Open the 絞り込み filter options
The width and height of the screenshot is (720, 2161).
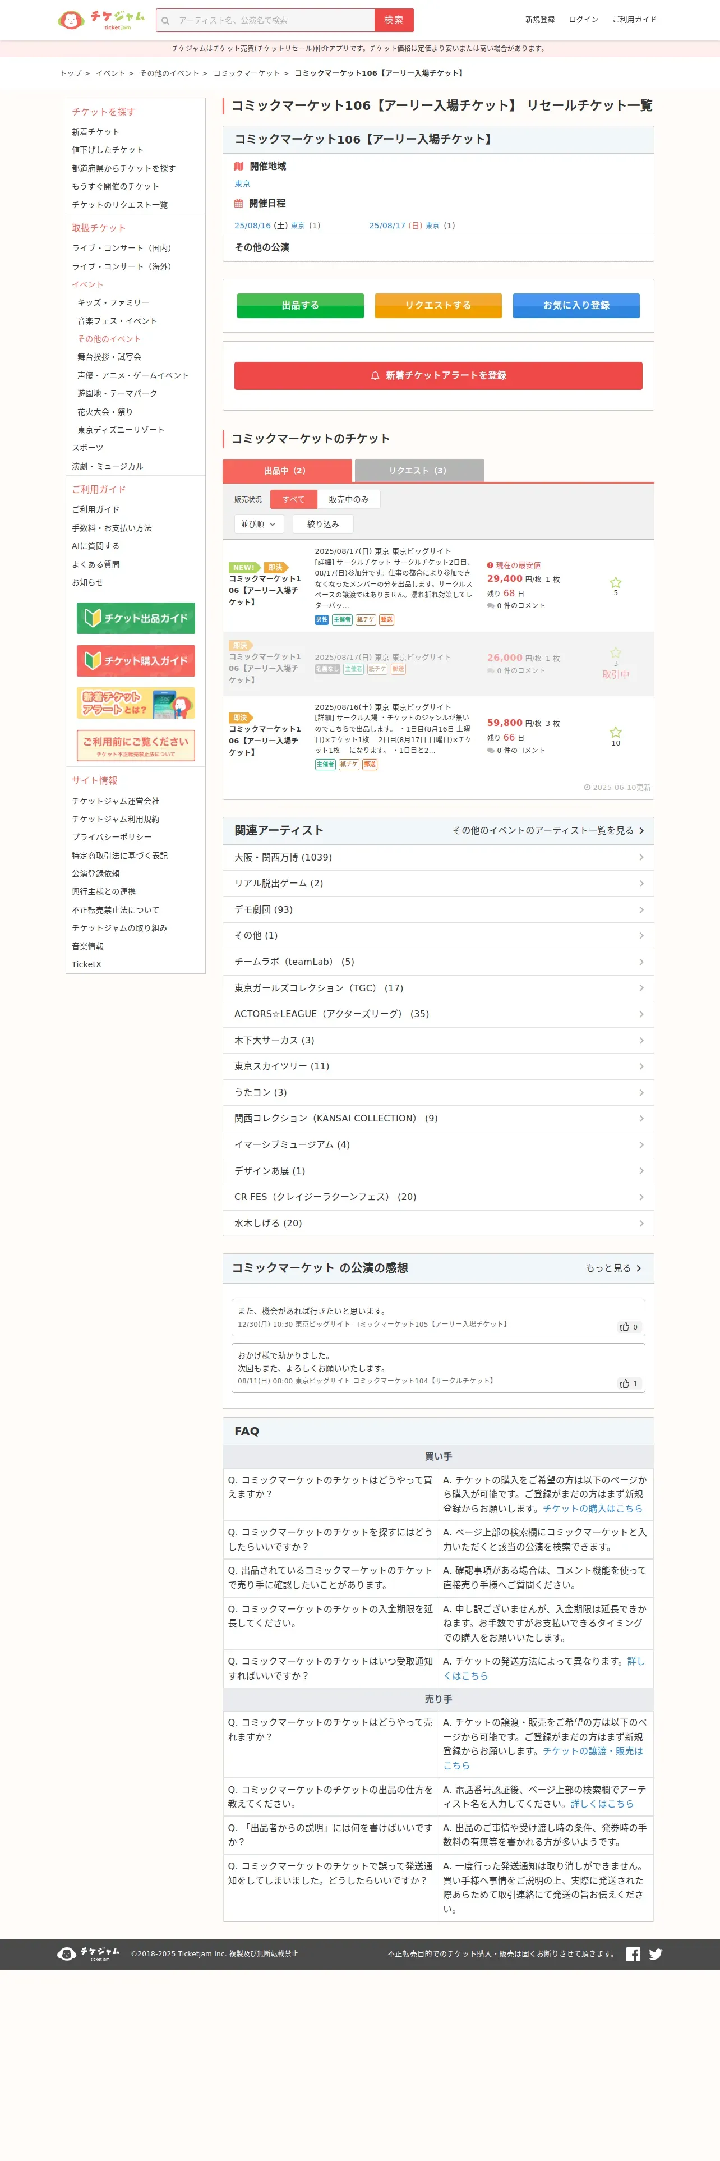point(322,525)
